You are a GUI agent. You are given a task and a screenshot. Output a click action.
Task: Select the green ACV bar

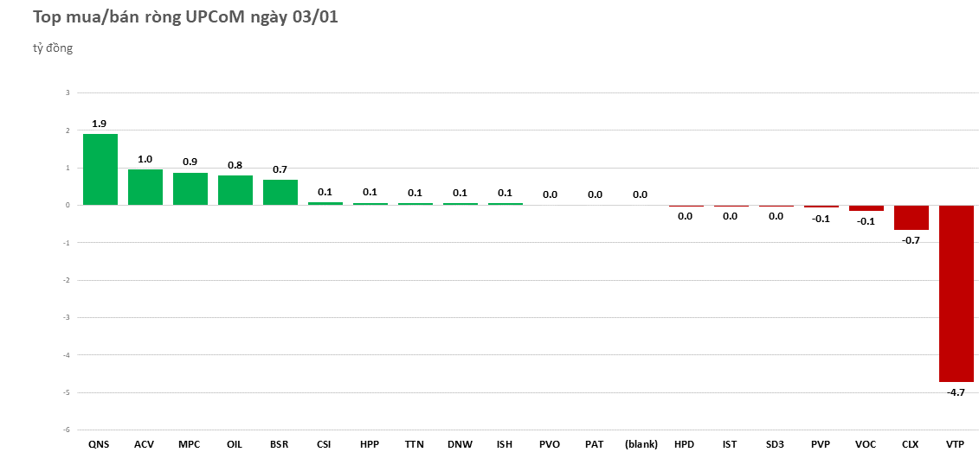145,187
